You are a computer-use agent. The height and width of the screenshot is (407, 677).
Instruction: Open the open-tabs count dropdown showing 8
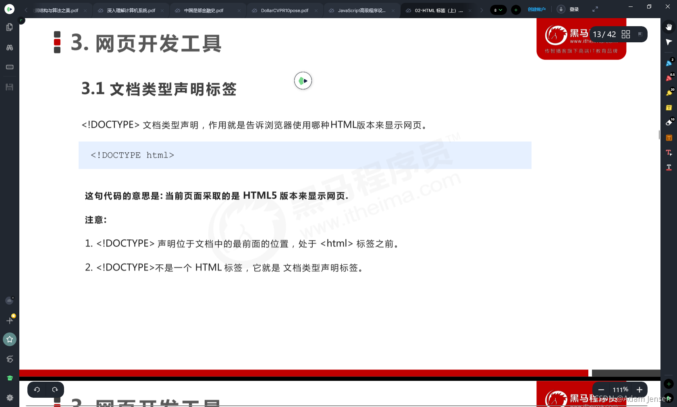(x=498, y=10)
